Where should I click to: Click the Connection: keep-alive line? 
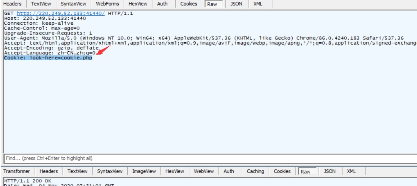pos(38,23)
